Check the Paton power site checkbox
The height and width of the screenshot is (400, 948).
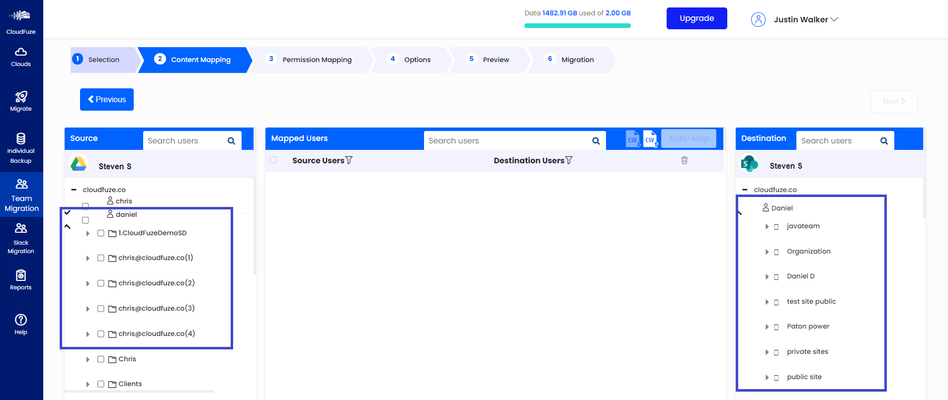pyautogui.click(x=776, y=327)
